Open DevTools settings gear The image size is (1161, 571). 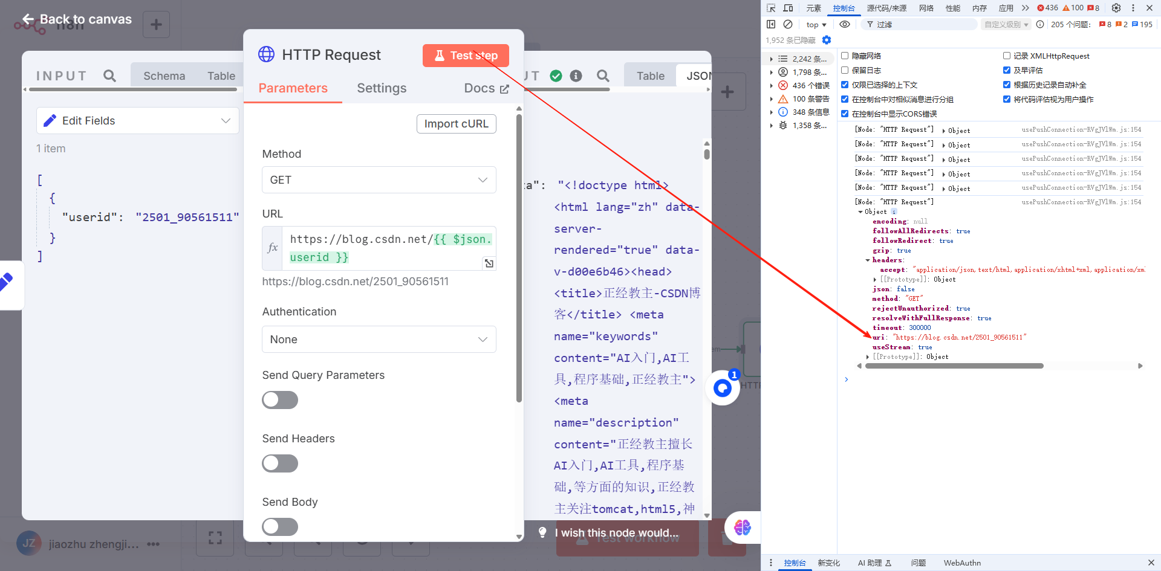click(1116, 8)
